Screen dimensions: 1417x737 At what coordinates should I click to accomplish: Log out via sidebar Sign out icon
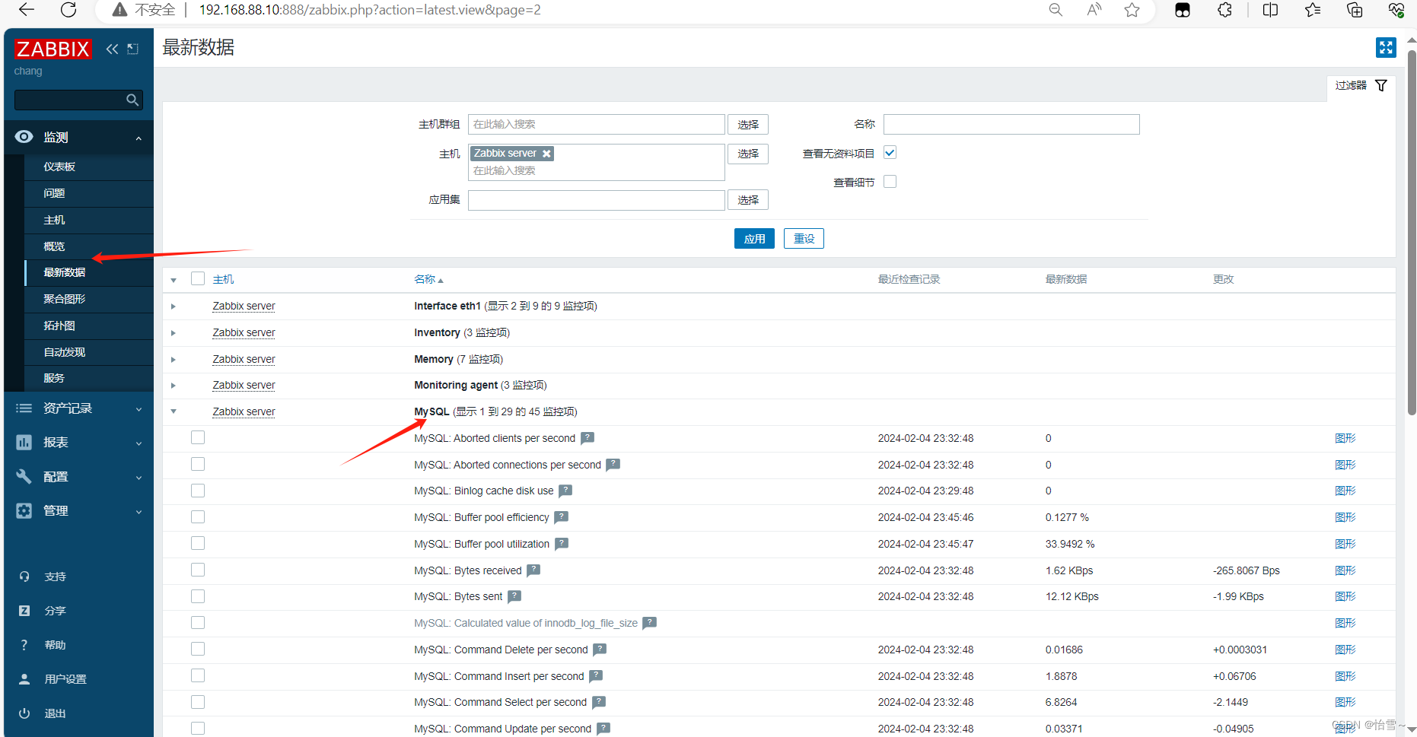click(24, 713)
